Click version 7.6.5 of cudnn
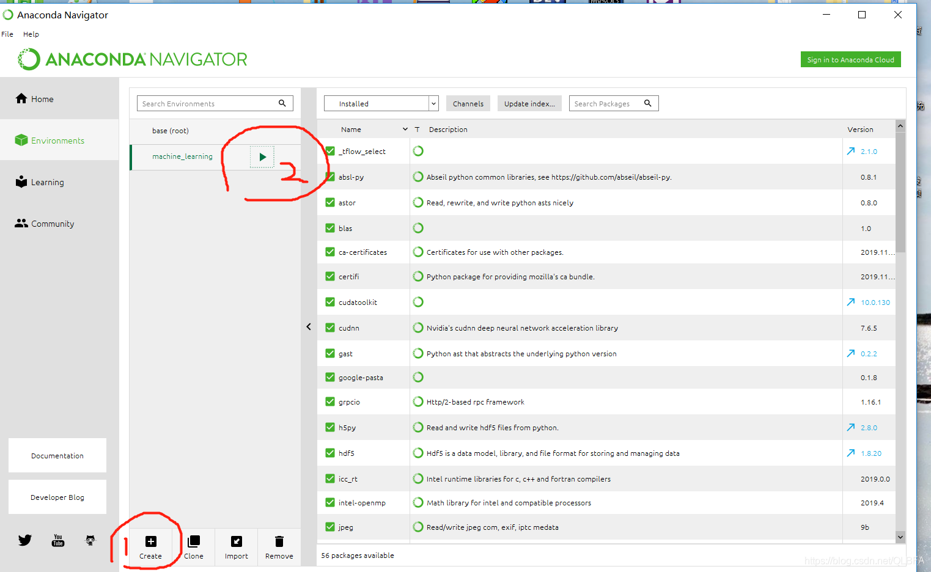Screen dimensions: 931x572 click(x=869, y=328)
